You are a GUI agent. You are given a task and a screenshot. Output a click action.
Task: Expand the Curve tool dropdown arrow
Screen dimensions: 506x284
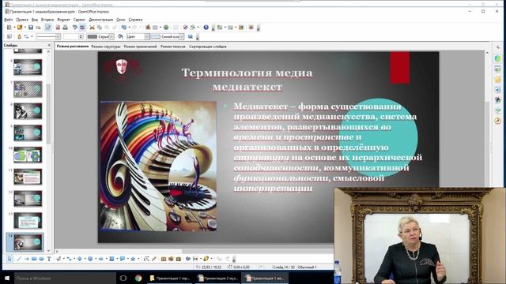[63, 259]
